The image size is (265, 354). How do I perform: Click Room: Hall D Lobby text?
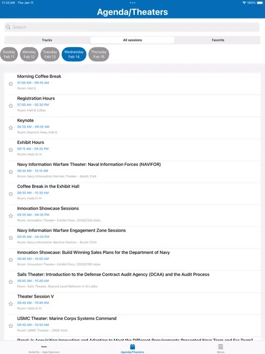tap(32, 111)
